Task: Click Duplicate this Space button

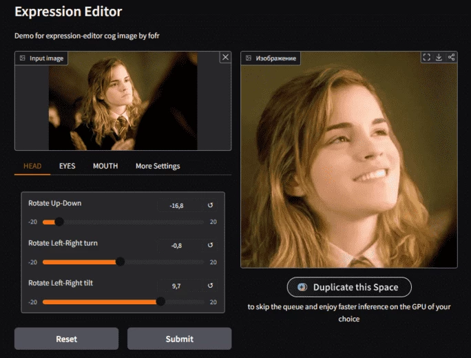Action: coord(349,287)
